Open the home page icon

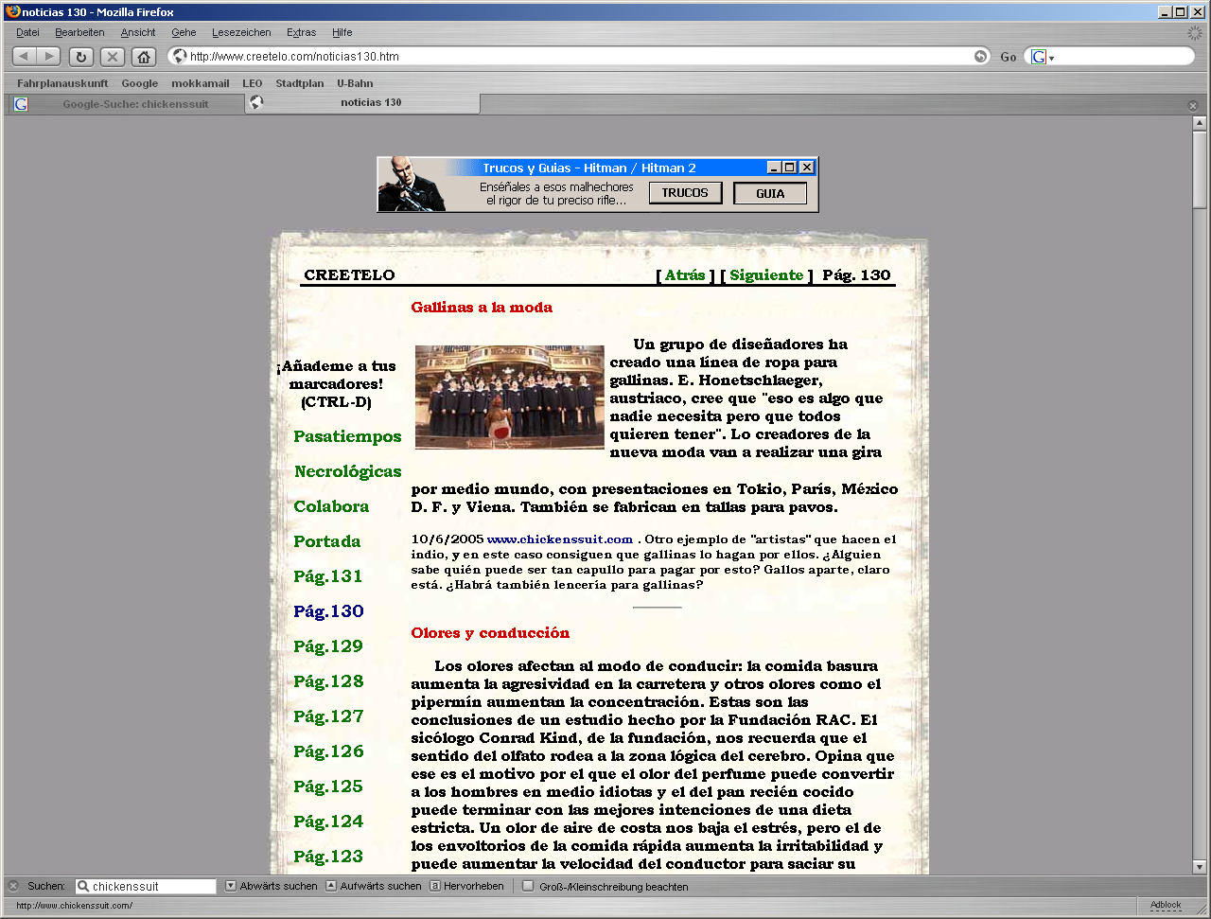point(144,57)
